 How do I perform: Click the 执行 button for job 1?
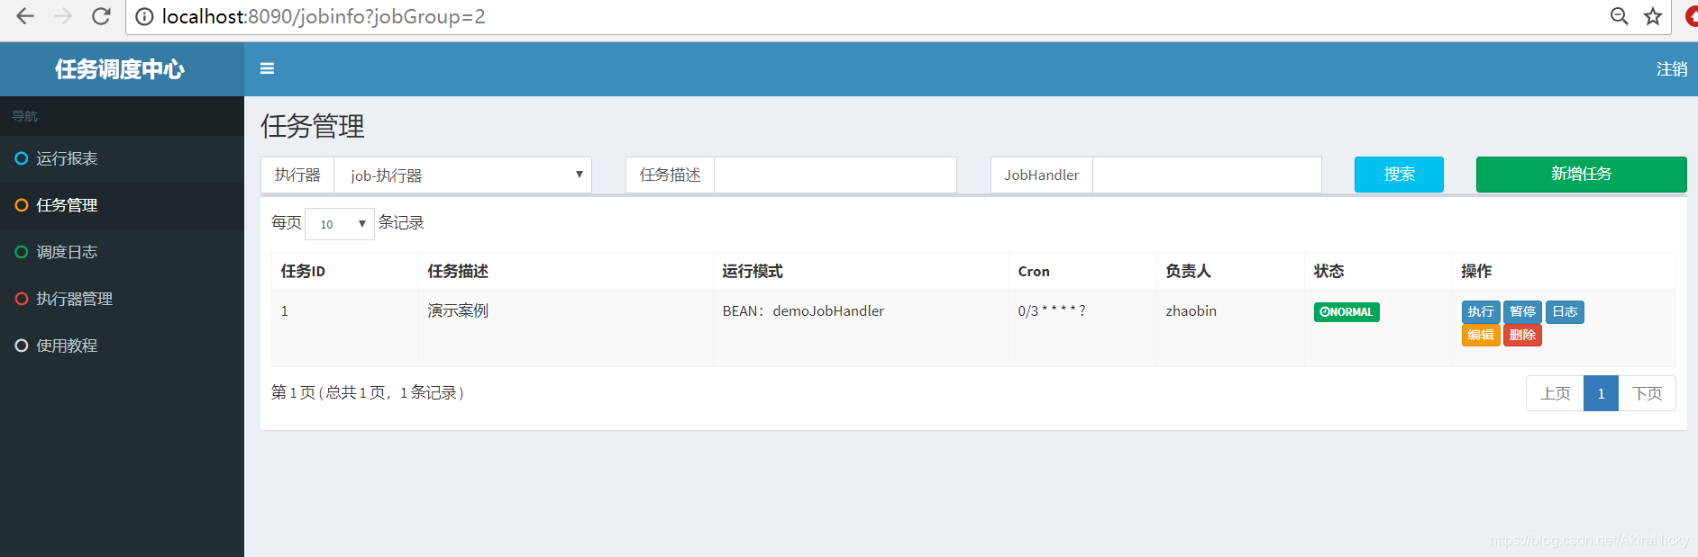pos(1481,312)
